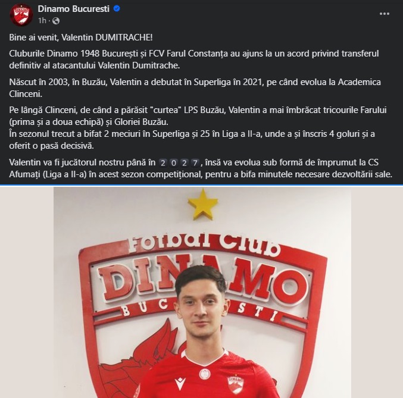Click the blue verified badge

click(x=117, y=9)
